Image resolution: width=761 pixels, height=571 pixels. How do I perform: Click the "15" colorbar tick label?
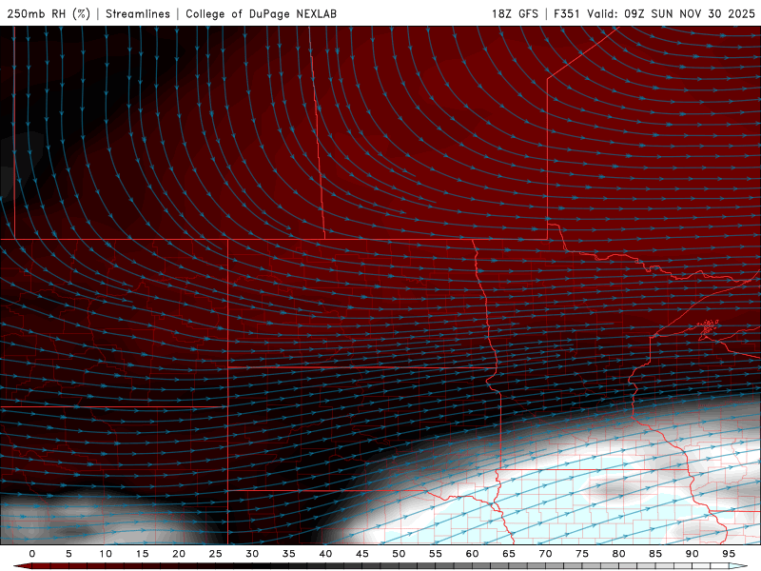[x=142, y=554]
